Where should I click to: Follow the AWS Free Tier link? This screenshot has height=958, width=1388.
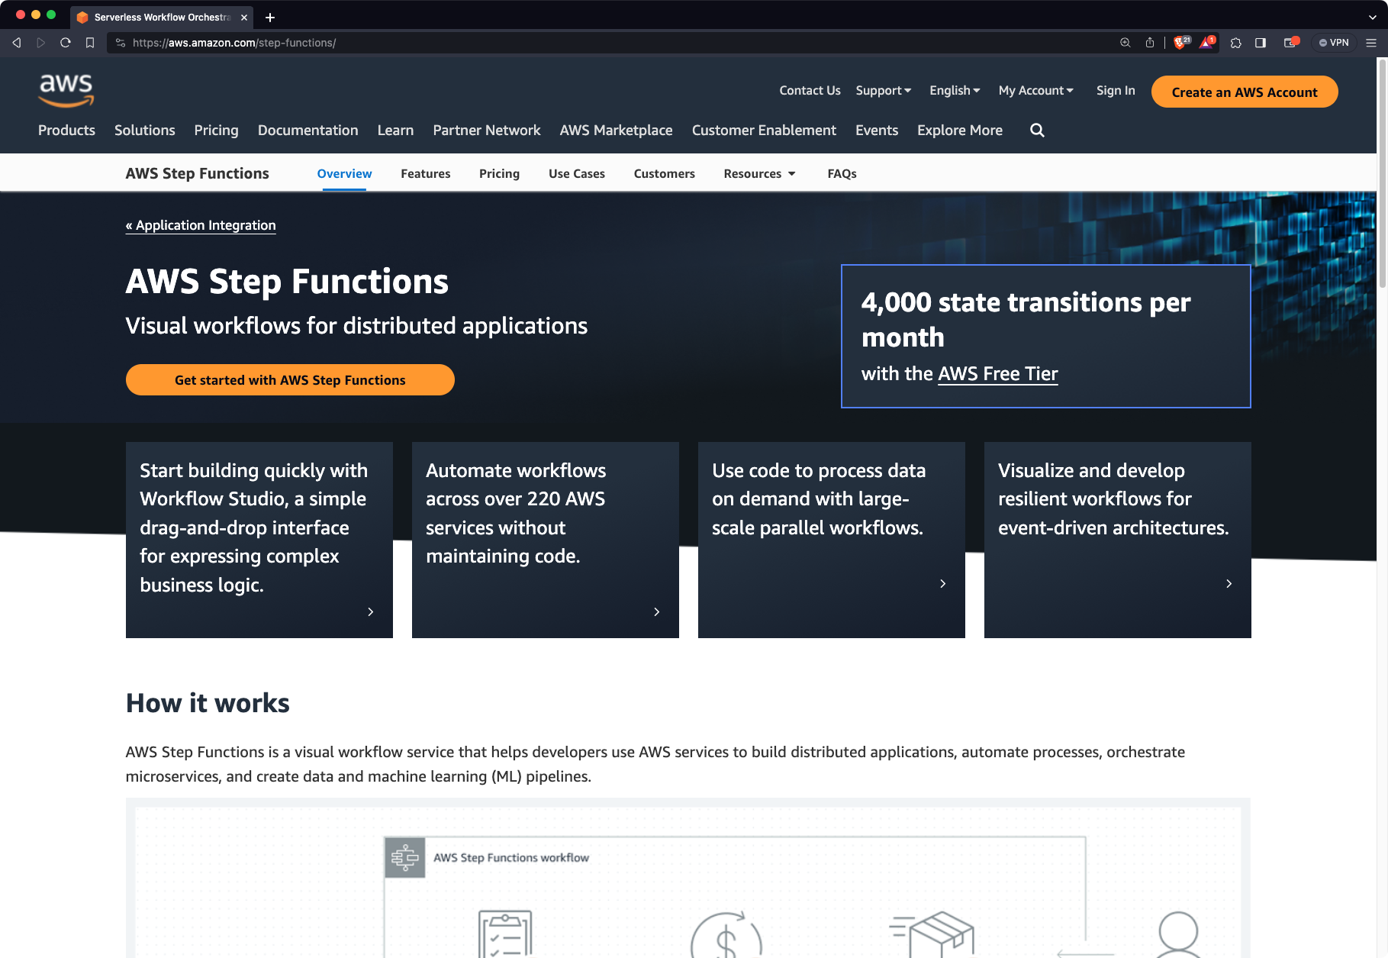click(x=997, y=373)
